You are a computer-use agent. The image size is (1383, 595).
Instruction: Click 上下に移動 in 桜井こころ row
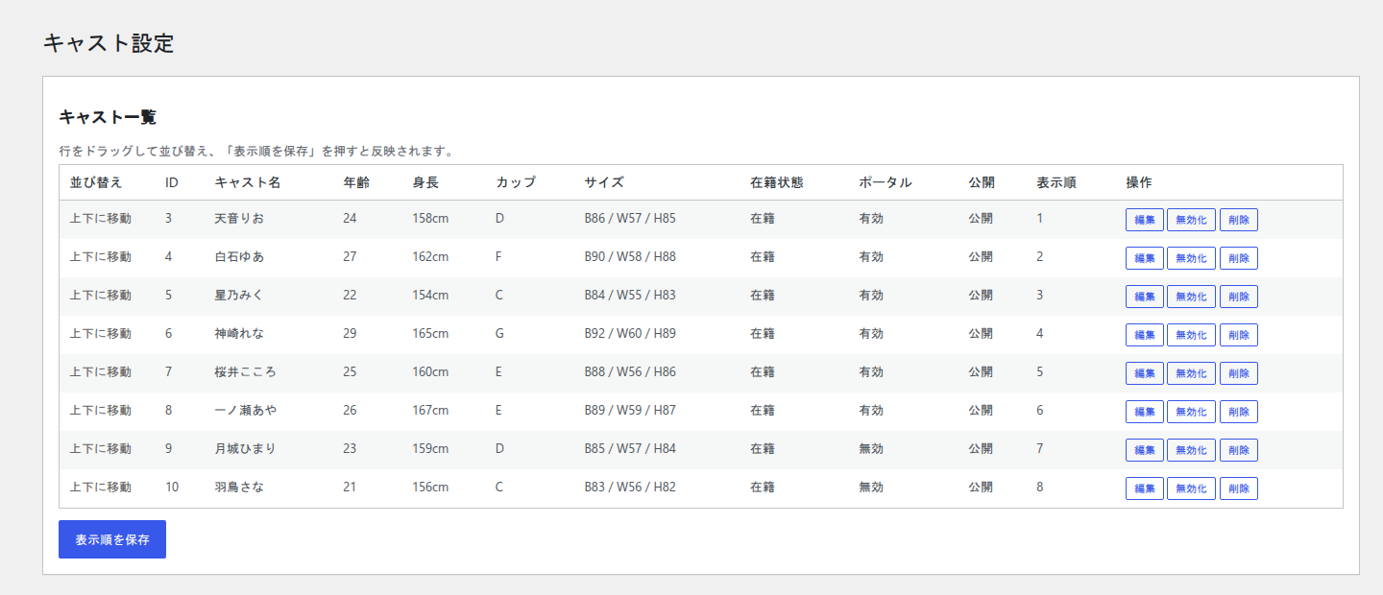(101, 372)
